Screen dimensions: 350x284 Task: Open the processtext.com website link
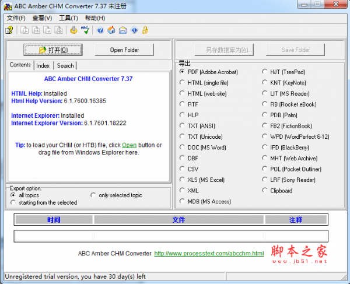click(209, 254)
